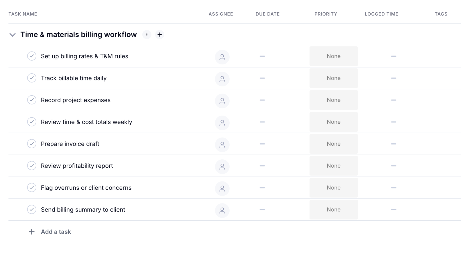The width and height of the screenshot is (461, 265).
Task: Collapse the Time & materials billing workflow section
Action: click(12, 35)
